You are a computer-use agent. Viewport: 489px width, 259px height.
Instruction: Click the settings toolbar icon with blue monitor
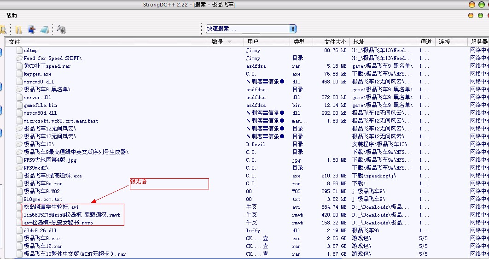coord(31,29)
